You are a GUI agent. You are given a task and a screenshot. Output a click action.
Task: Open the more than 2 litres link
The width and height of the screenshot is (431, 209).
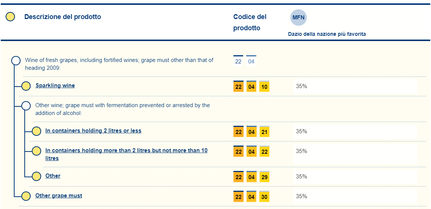tap(126, 150)
